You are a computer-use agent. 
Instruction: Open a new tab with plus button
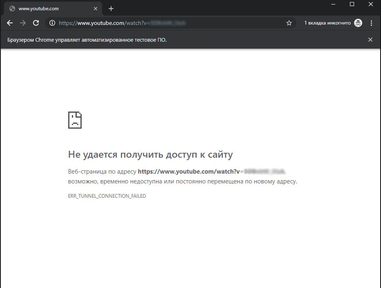point(111,9)
